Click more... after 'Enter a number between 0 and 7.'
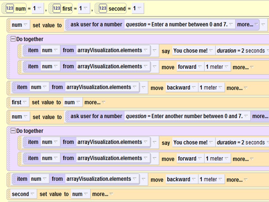 247,25
